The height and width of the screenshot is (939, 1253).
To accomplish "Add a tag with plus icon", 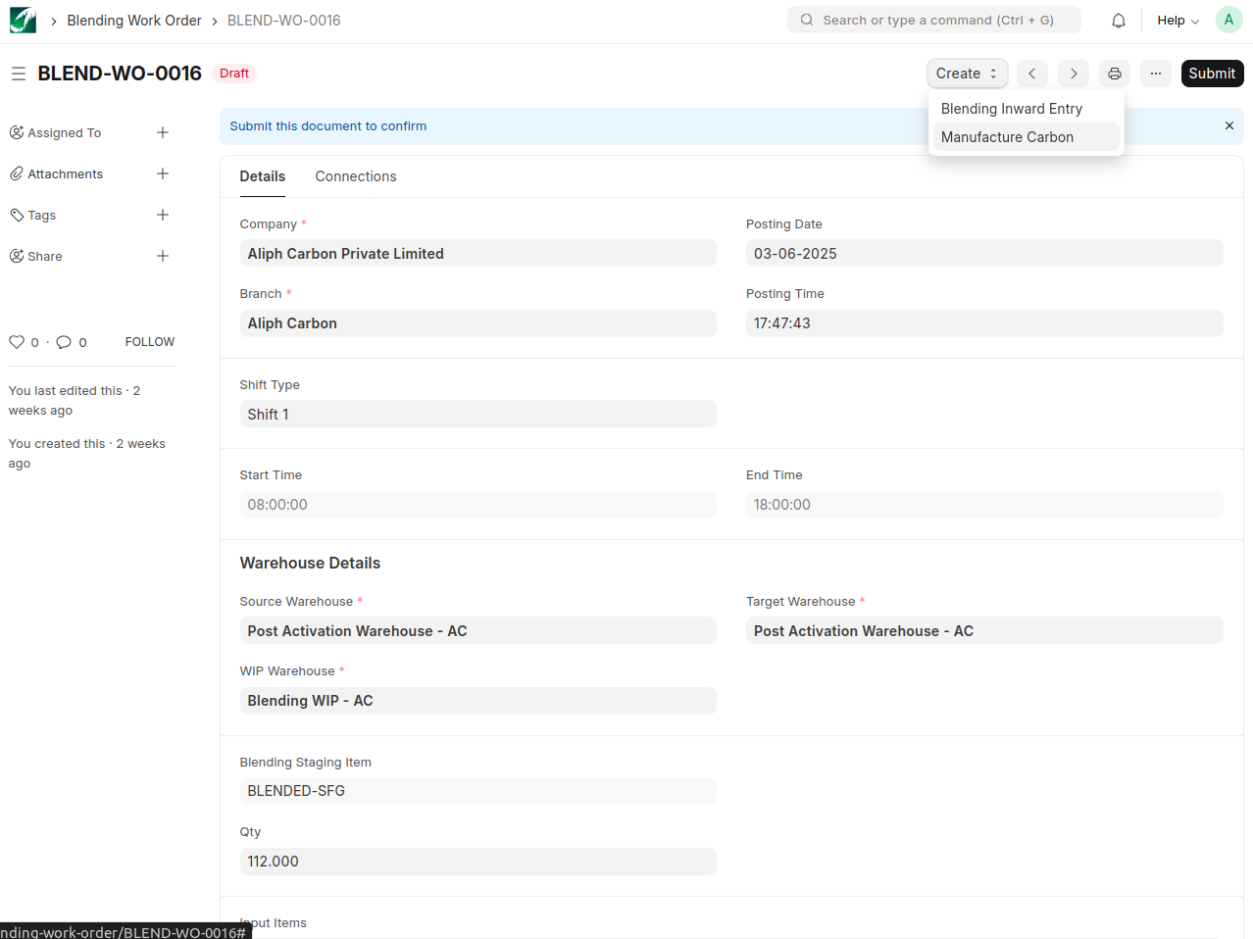I will coord(163,215).
